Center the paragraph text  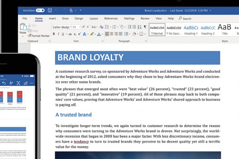point(112,34)
